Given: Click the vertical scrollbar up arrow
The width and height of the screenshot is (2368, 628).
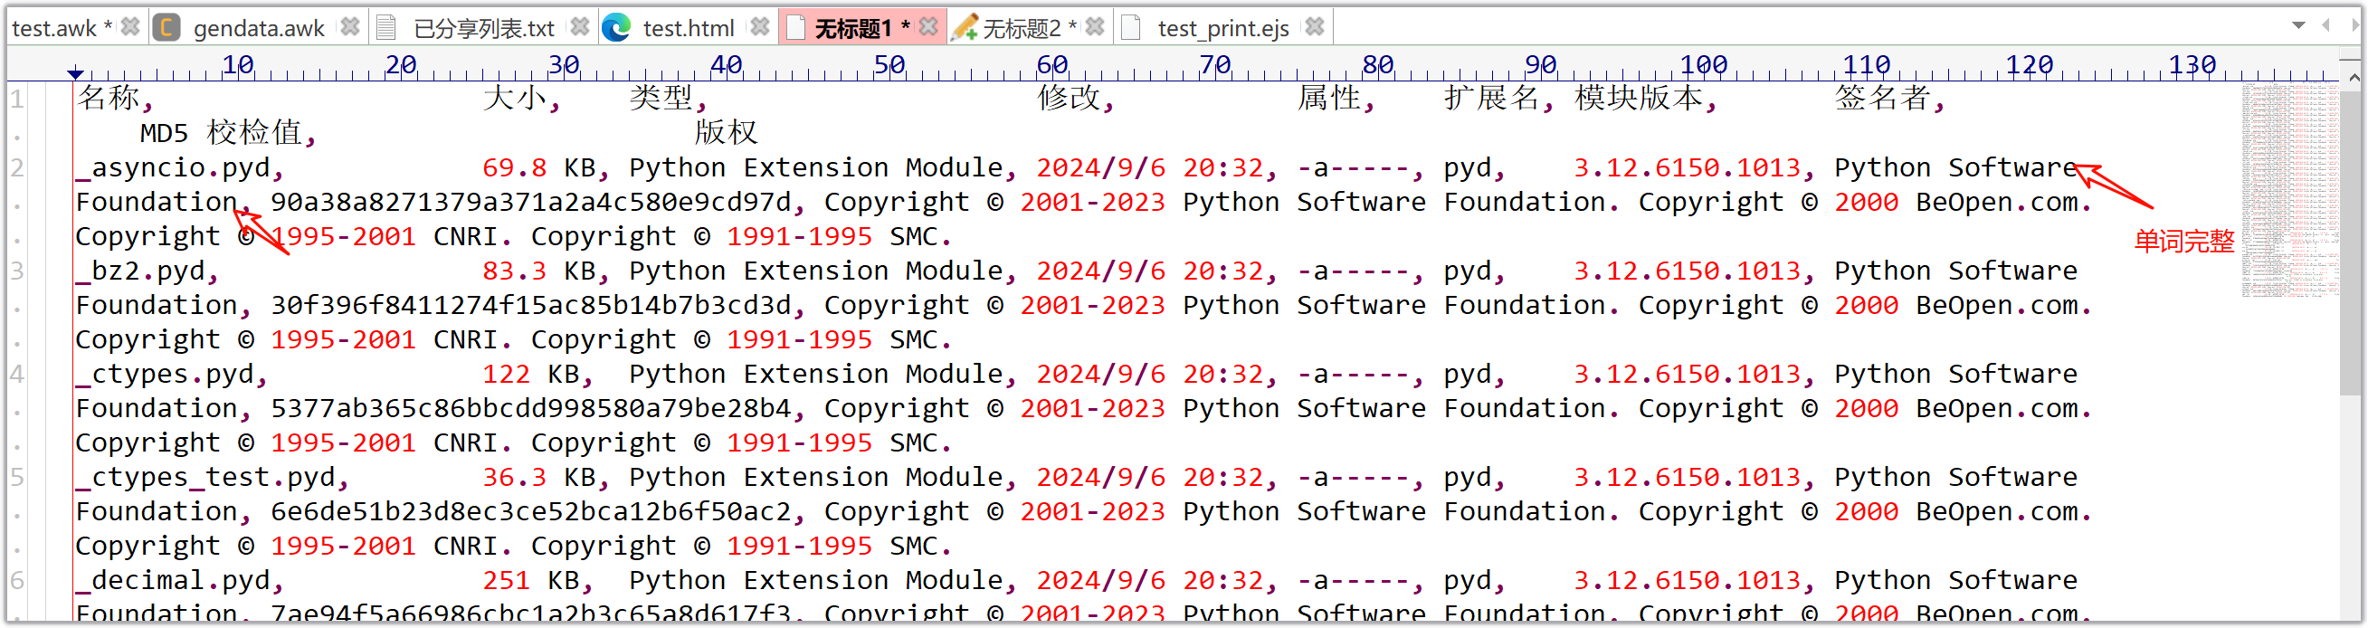Looking at the screenshot, I should tap(2354, 79).
